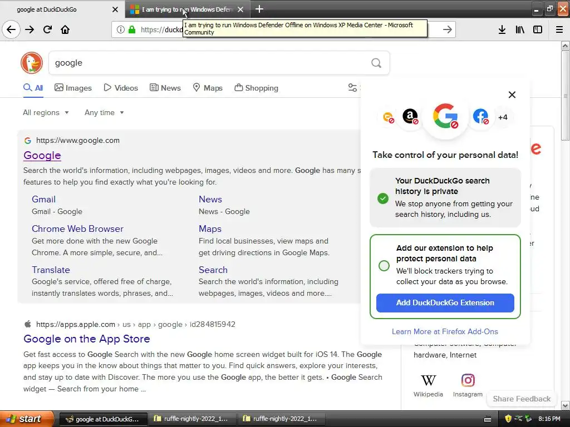Click the empty circle beside extension offer
570x427 pixels.
(384, 266)
